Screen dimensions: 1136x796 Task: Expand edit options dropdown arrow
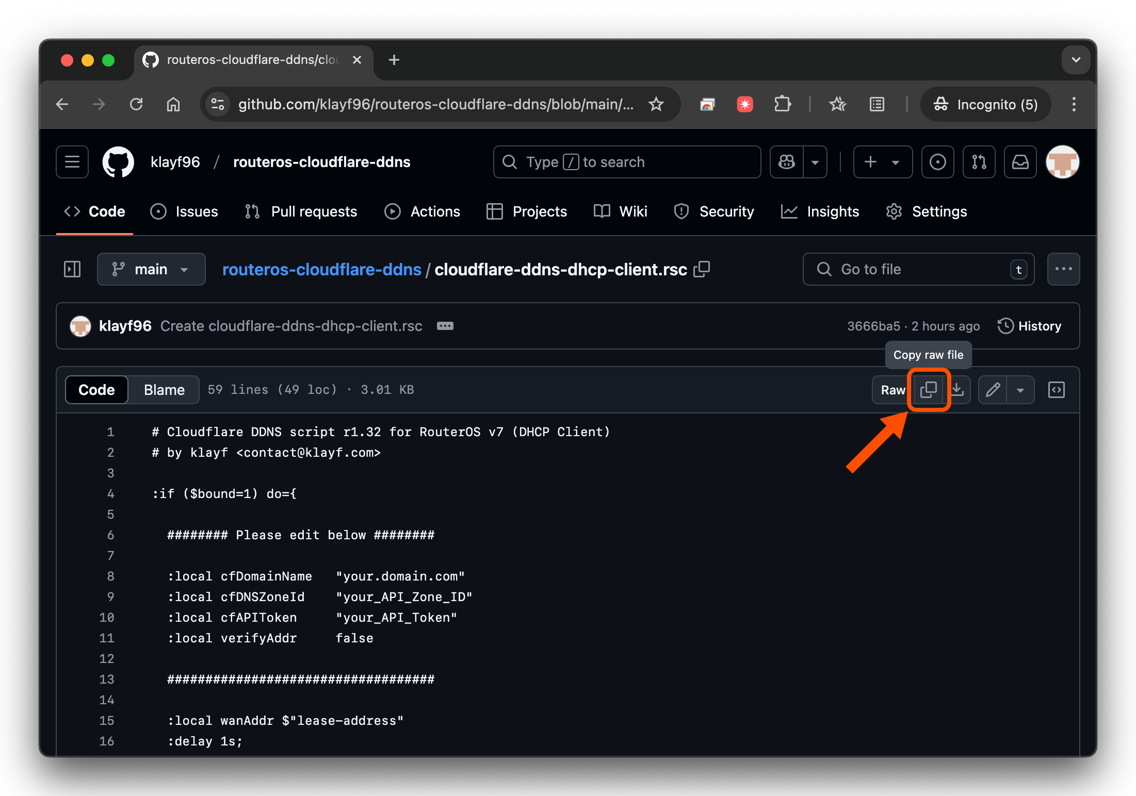[x=1020, y=390]
